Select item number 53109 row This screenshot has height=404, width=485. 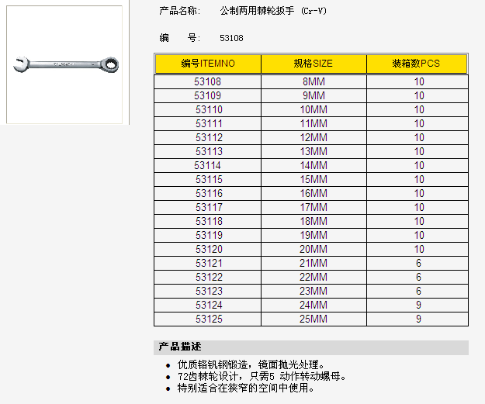(x=208, y=95)
